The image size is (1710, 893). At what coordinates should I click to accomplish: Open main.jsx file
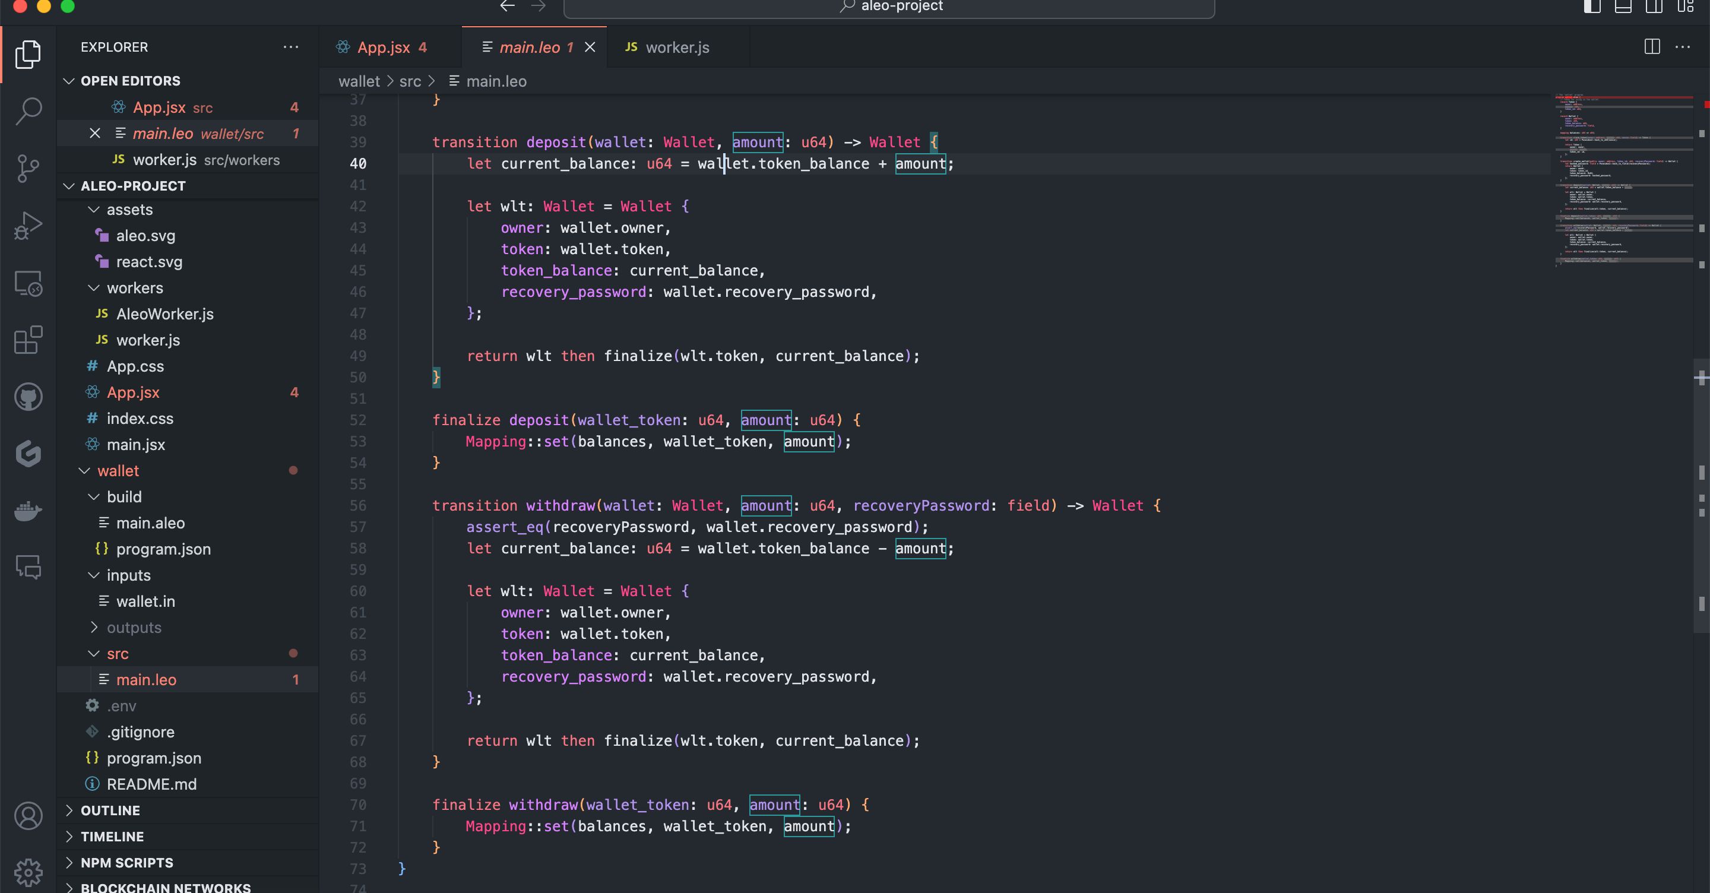(x=188, y=445)
